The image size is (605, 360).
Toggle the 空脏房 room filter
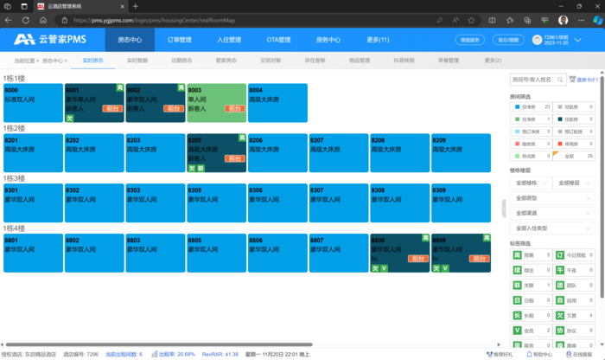point(574,106)
